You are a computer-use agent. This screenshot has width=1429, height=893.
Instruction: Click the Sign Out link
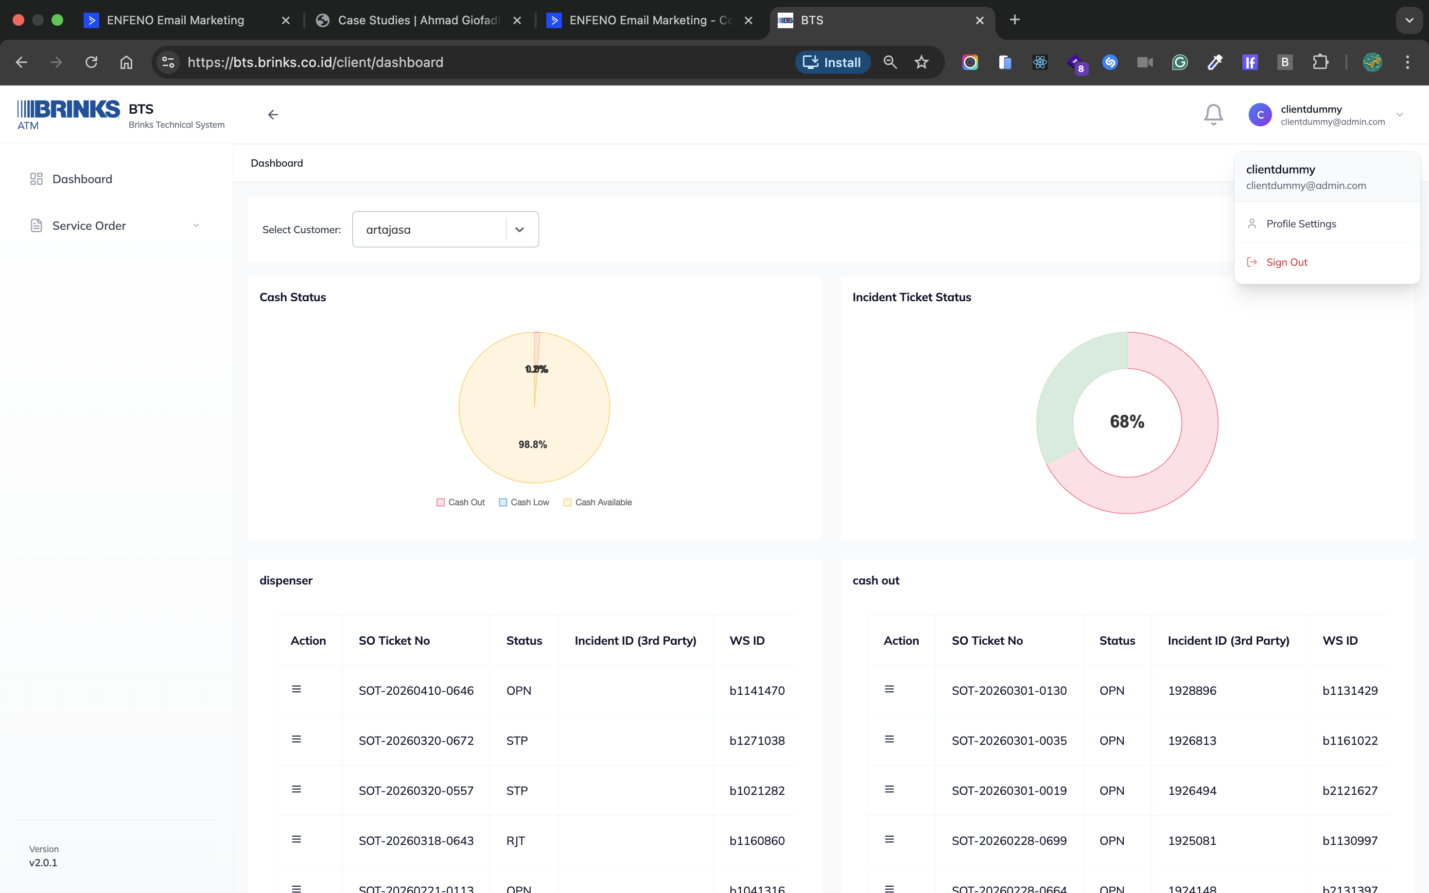[x=1286, y=262]
